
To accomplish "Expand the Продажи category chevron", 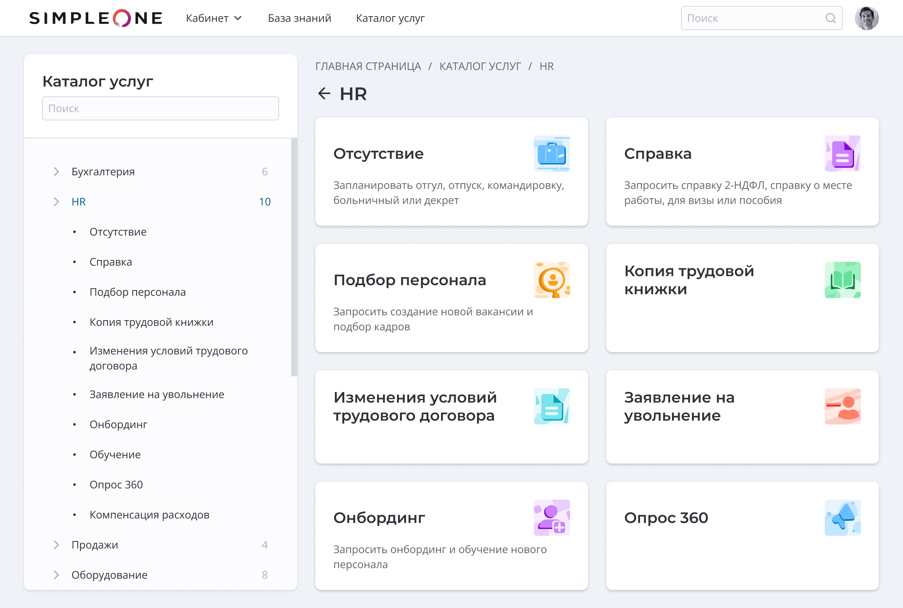I will [x=56, y=545].
